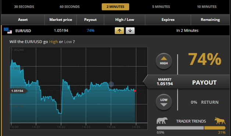Click the up-arrow High button in EUR/USD row

tap(119, 31)
